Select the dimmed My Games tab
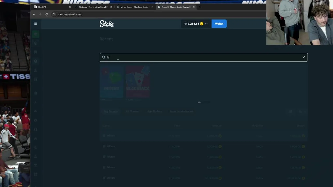 click(111, 111)
